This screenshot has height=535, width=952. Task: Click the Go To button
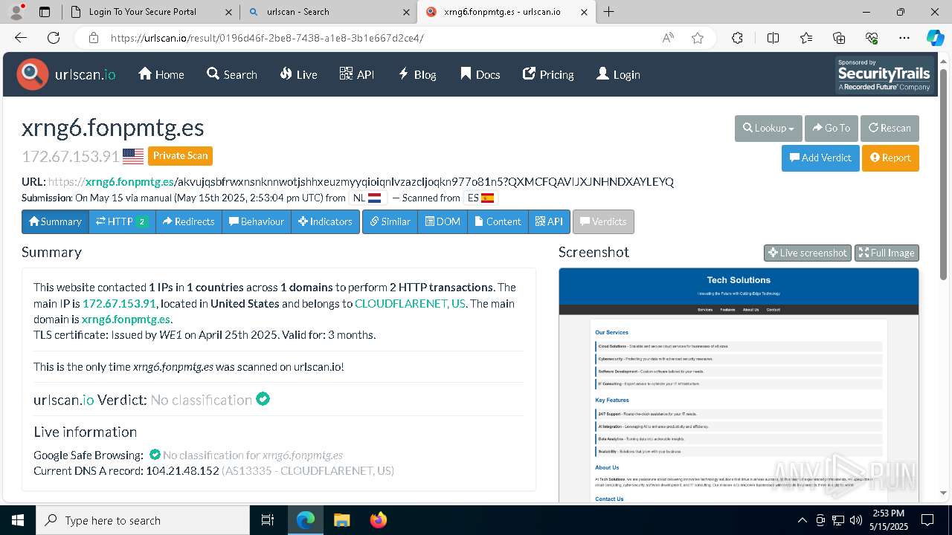[832, 128]
